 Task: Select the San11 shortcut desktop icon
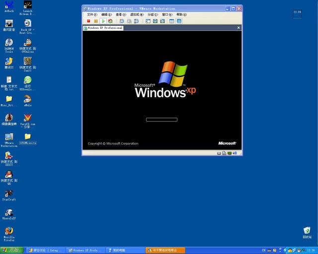28,64
